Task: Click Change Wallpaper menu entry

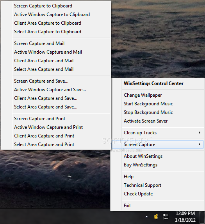Action: (158, 95)
